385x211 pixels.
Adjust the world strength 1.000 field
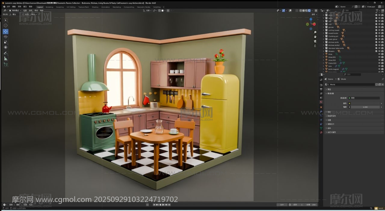point(365,107)
